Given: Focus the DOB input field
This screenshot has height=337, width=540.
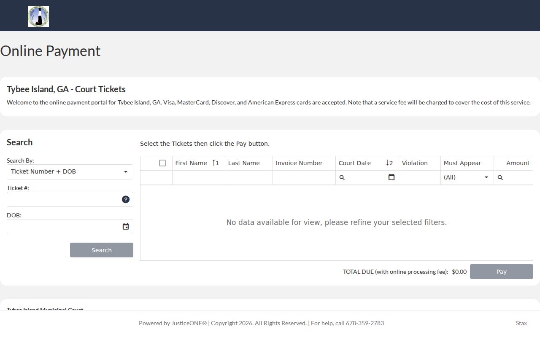Looking at the screenshot, I should click(x=64, y=227).
